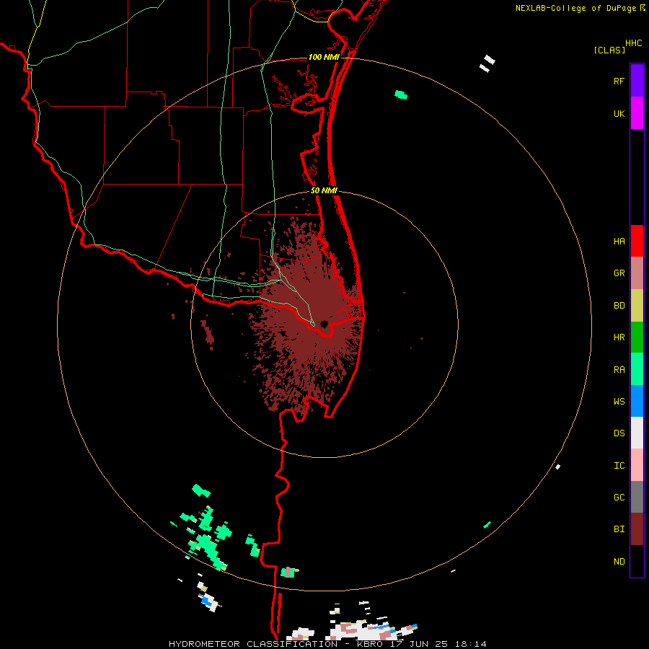The image size is (649, 649).
Task: Click the ND no data swatch
Action: pyautogui.click(x=637, y=561)
